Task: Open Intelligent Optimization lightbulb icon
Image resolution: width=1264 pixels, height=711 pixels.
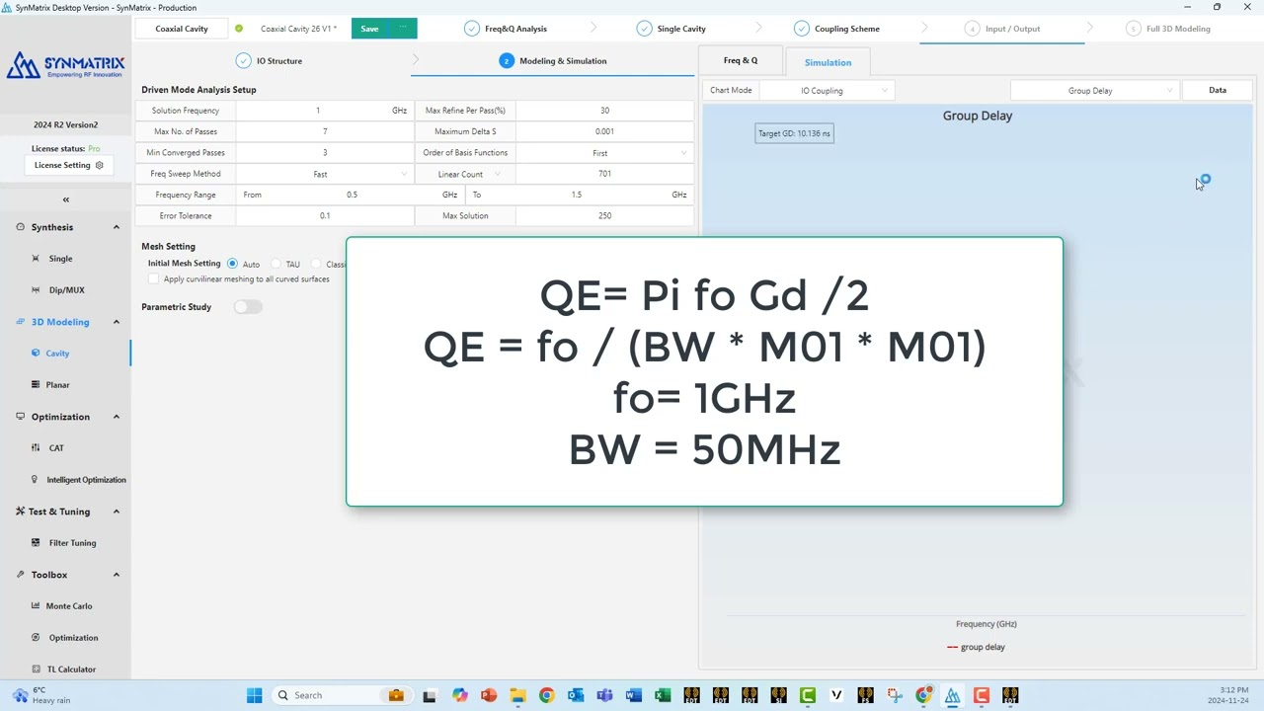Action: tap(37, 480)
